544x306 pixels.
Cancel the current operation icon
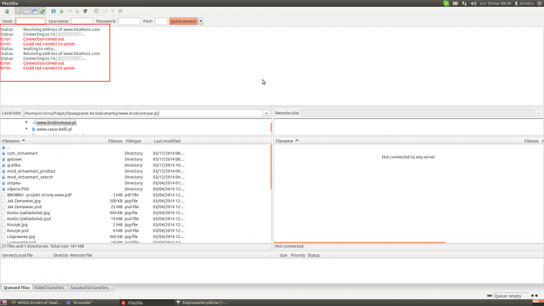[69, 12]
